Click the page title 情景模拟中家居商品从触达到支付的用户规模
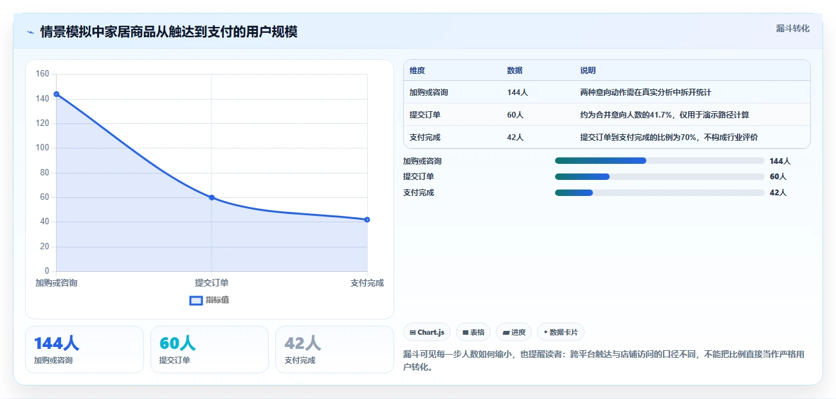 click(168, 31)
